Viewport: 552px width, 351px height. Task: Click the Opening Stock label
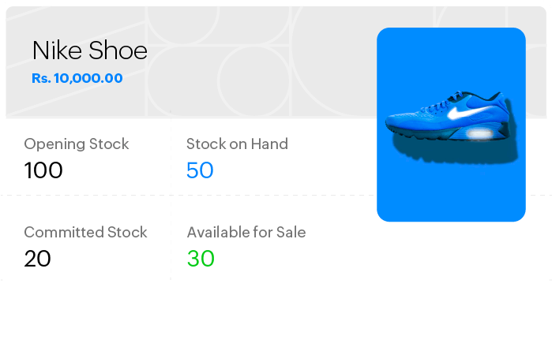click(76, 144)
